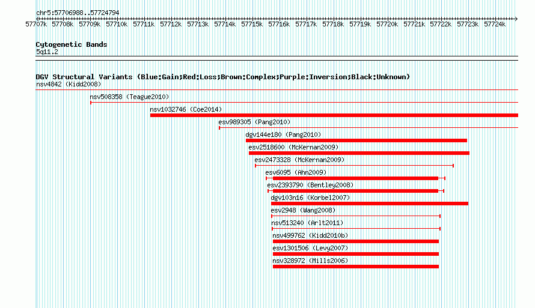Screen dimensions: 535x308
Task: Open esv2393790 (Bentley2008) label
Action: [x=310, y=185]
